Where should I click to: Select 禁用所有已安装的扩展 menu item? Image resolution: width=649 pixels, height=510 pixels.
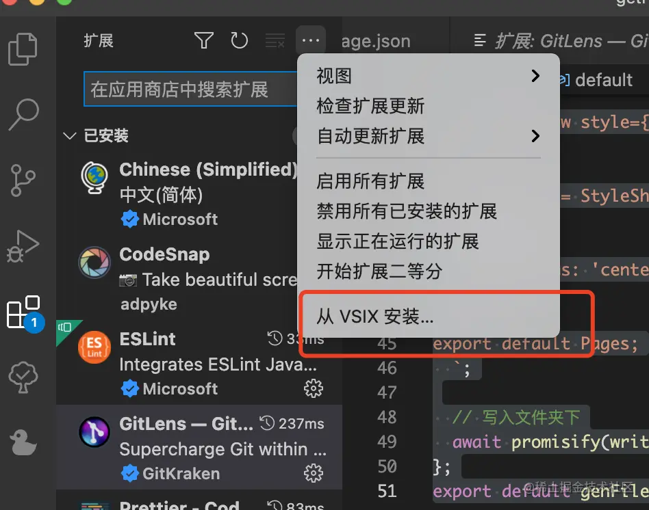pyautogui.click(x=429, y=211)
